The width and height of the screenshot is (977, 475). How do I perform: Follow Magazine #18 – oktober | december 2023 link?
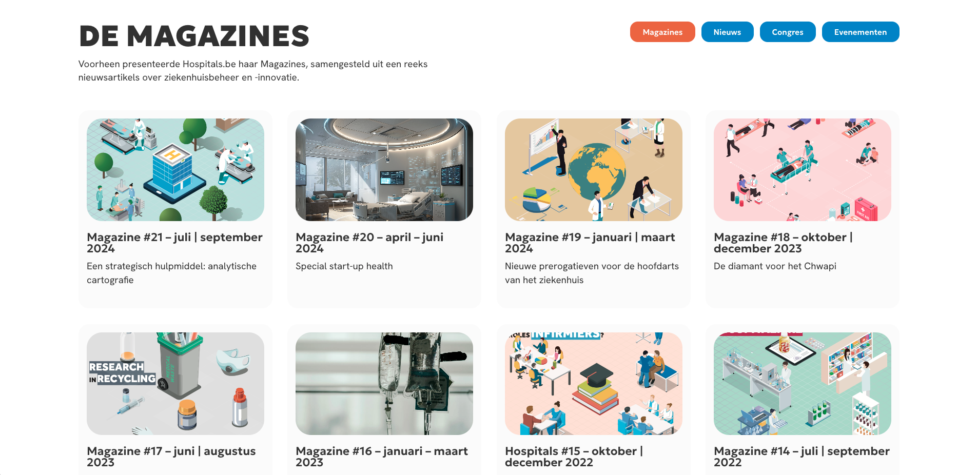click(x=783, y=243)
